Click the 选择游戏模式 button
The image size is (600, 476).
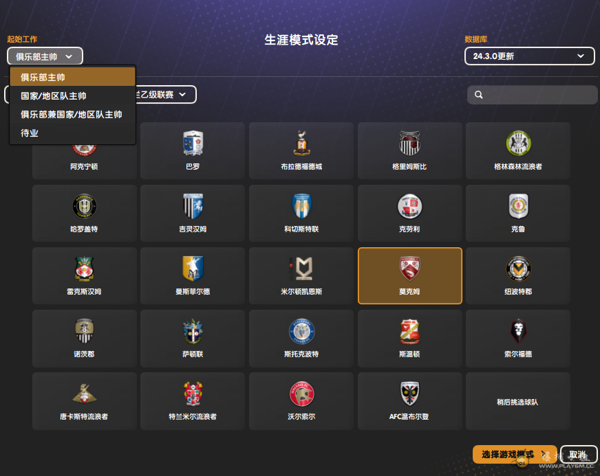pyautogui.click(x=514, y=454)
